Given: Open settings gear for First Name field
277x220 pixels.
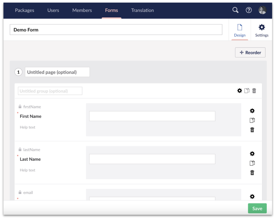Looking at the screenshot, I should pos(252,111).
